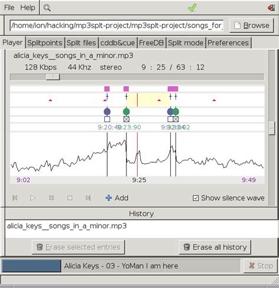Click the previous track playback button

15,198
